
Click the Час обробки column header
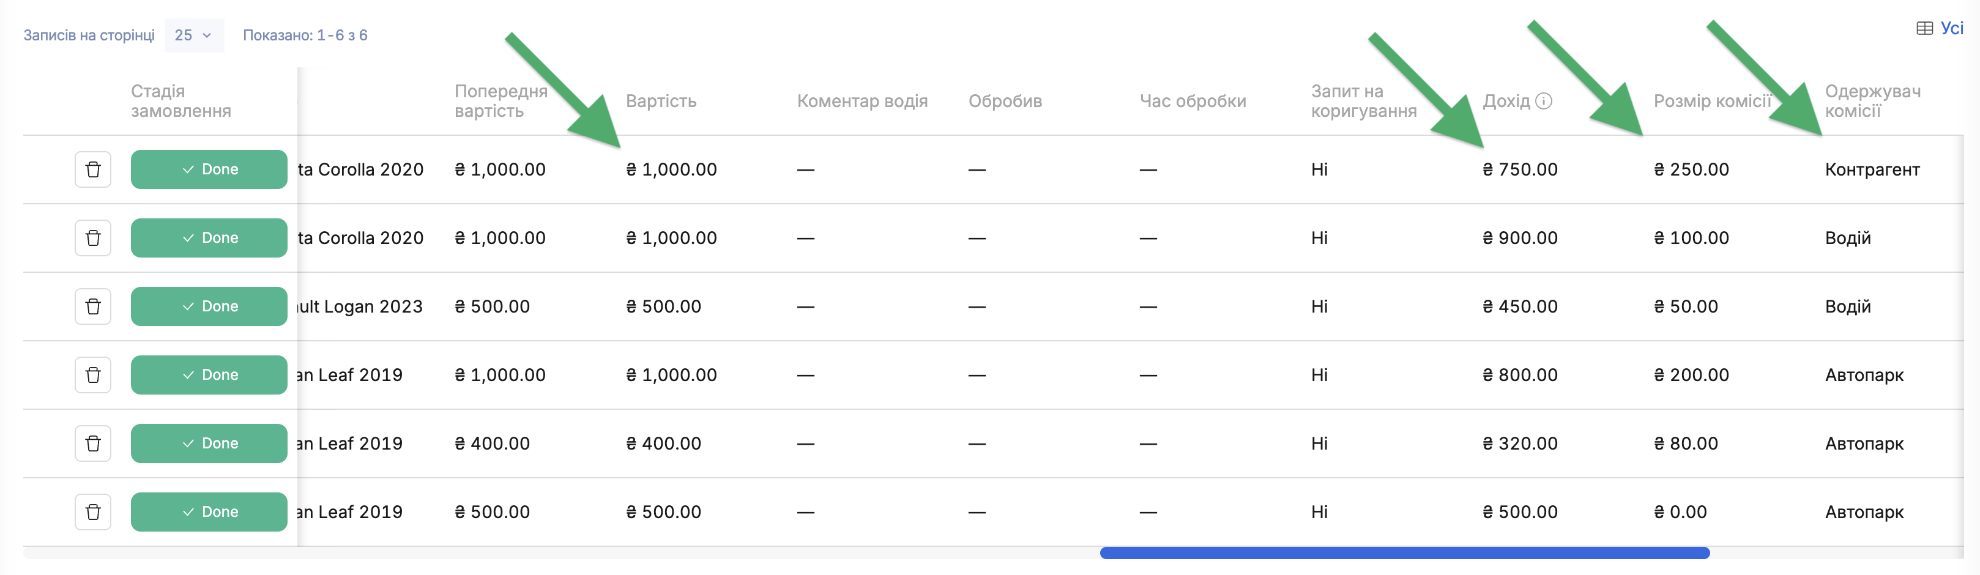pos(1193,101)
